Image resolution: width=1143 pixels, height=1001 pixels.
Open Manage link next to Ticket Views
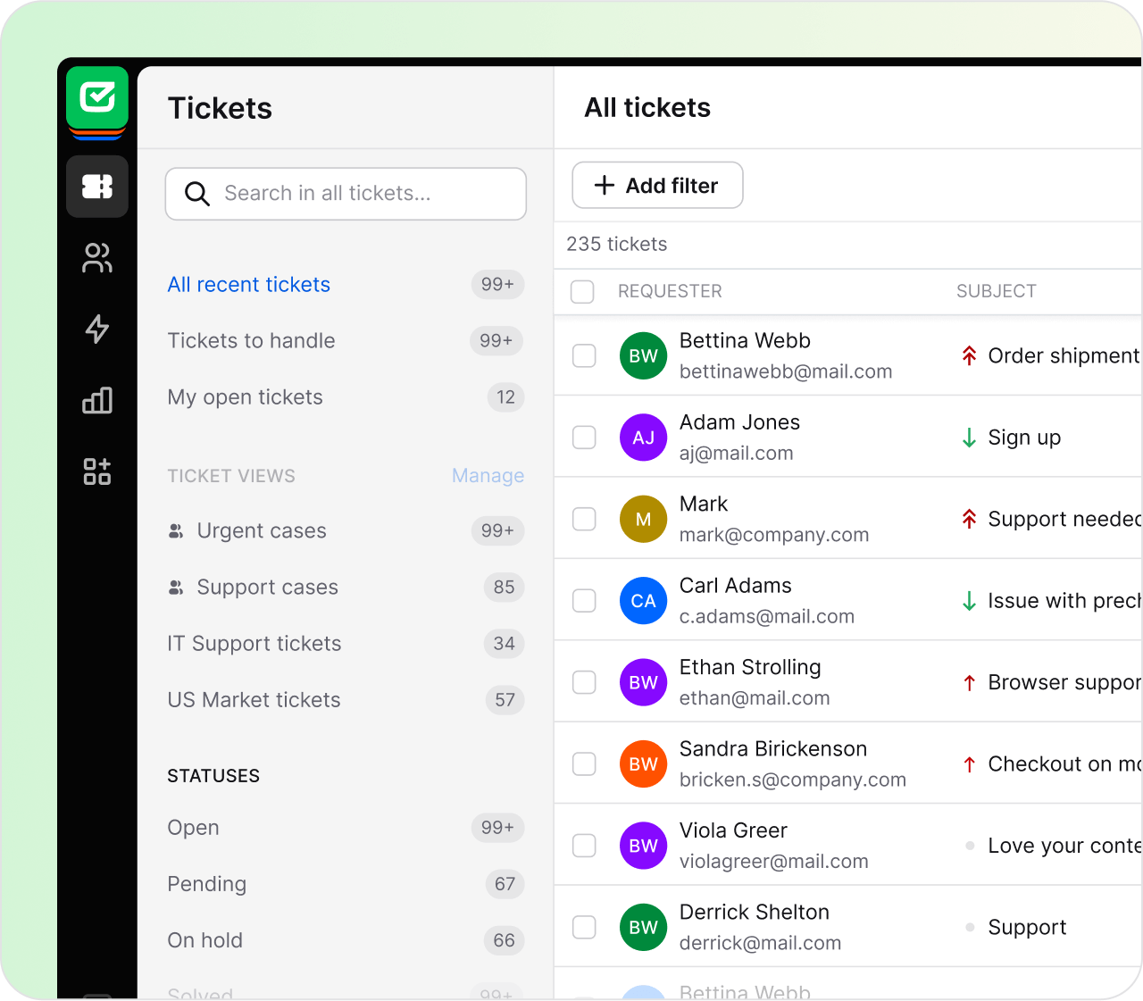tap(488, 476)
